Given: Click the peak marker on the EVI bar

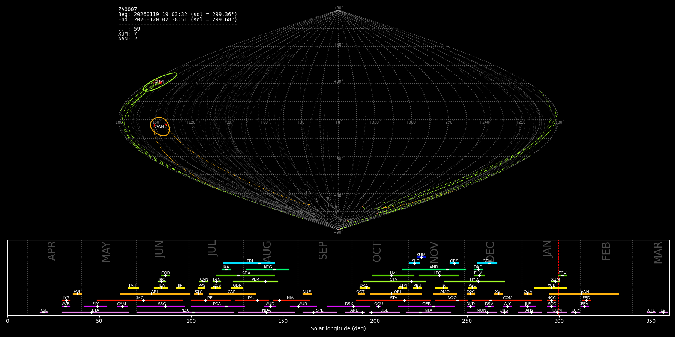Looking at the screenshot, I should click(663, 312).
